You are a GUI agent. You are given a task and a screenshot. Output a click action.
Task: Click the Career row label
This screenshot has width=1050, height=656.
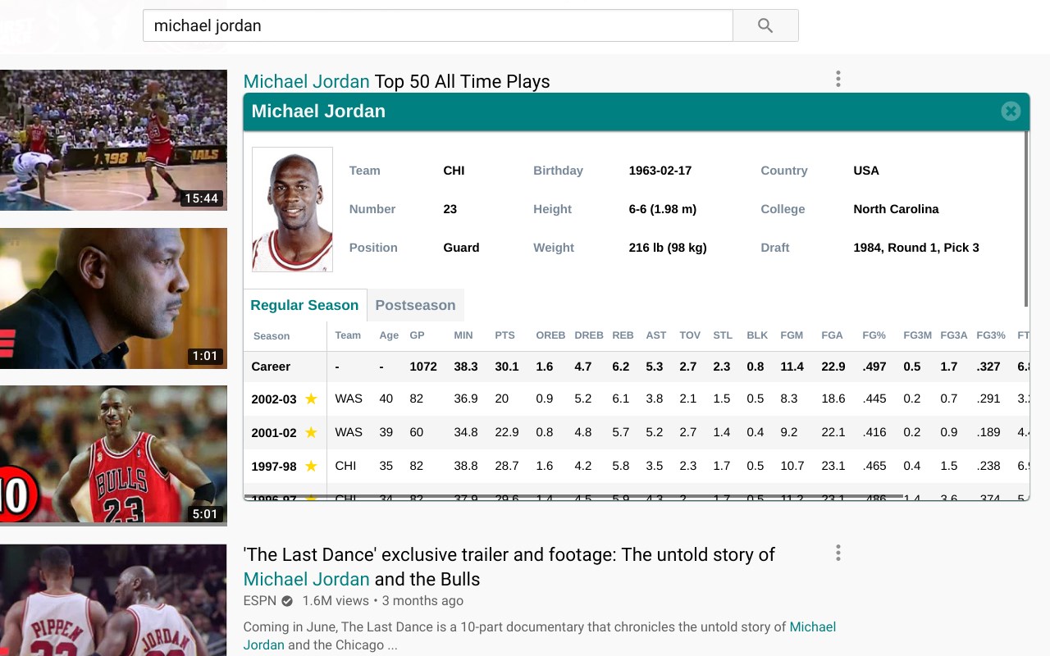pyautogui.click(x=271, y=367)
